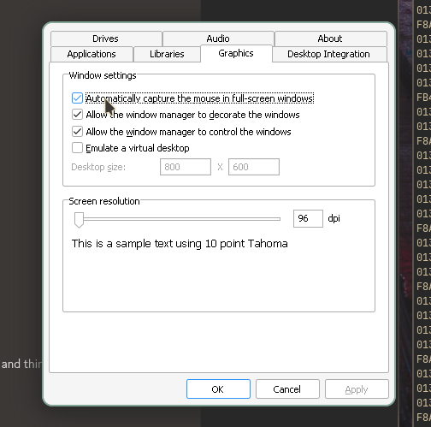Focus the dpi value field
The image size is (431, 427).
pos(308,218)
